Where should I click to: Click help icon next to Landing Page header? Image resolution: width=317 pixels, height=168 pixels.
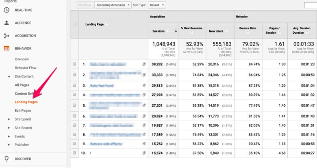pos(107,24)
